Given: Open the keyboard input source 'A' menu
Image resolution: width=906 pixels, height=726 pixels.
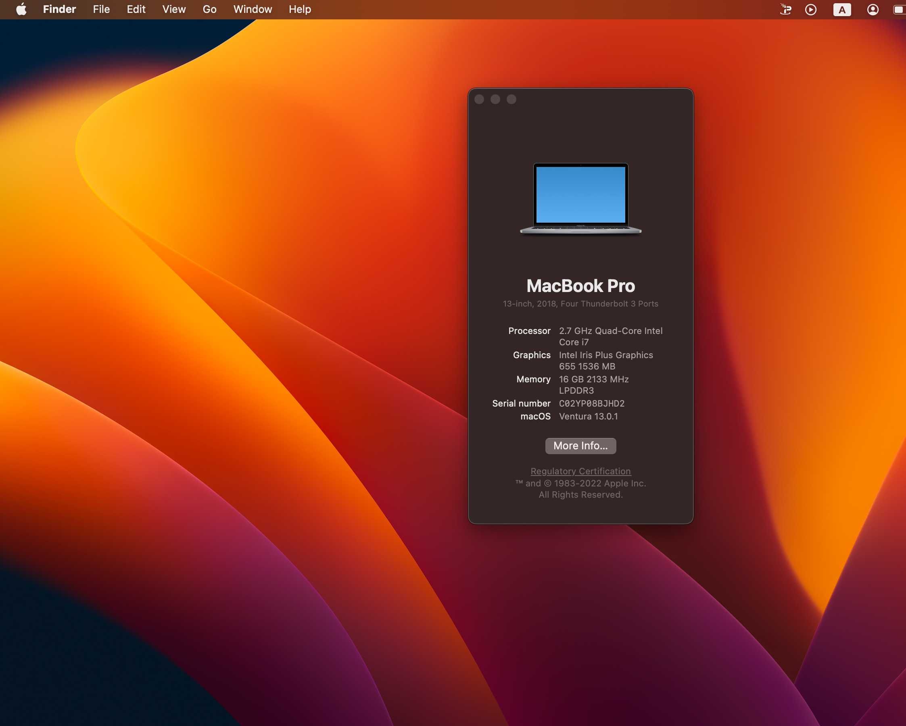Looking at the screenshot, I should click(x=842, y=9).
